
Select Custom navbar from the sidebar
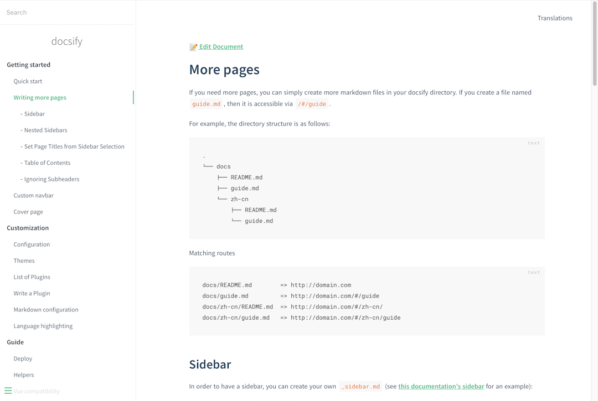tap(33, 195)
